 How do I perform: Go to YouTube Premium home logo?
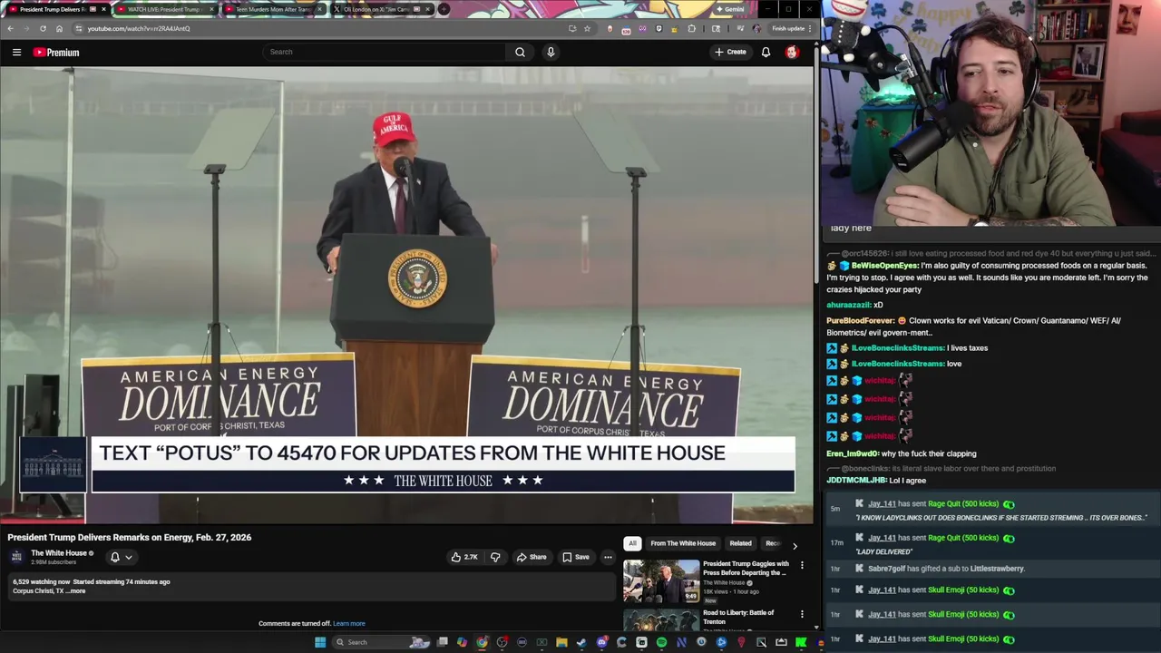pos(56,53)
